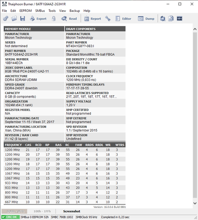Screen dimensions: 198x220
Task: Click the Read toolbar button
Action: pos(69,19)
